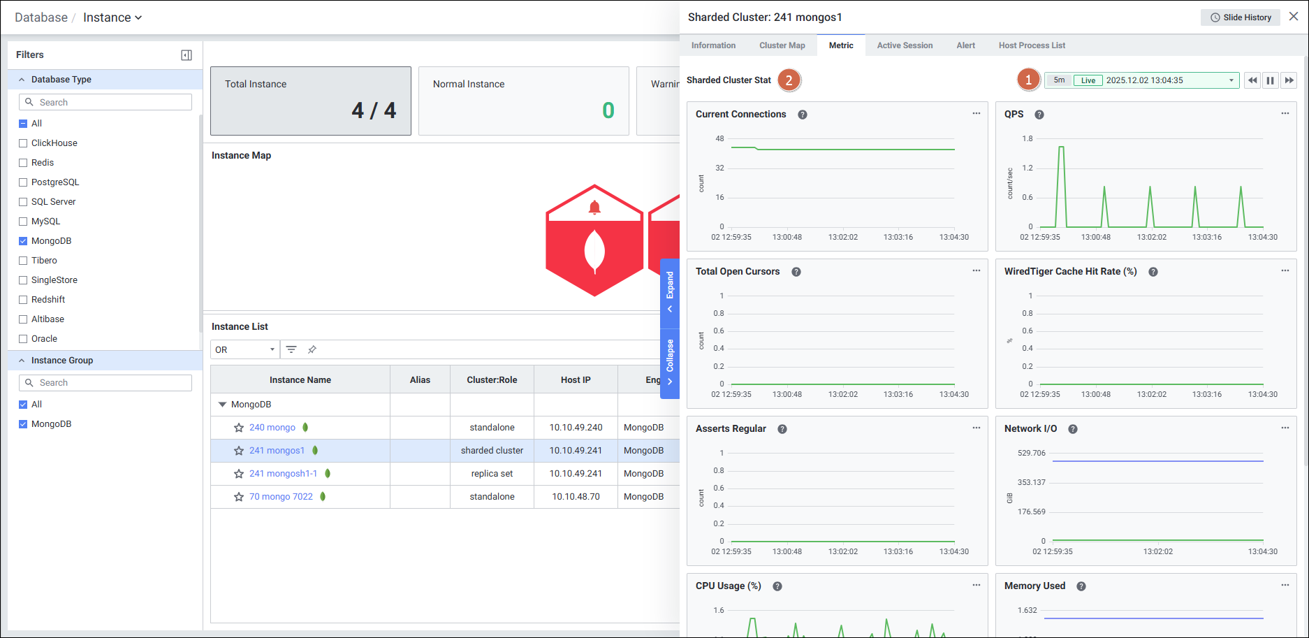Open help icon next to Current Connections
1309x638 pixels.
tap(803, 115)
